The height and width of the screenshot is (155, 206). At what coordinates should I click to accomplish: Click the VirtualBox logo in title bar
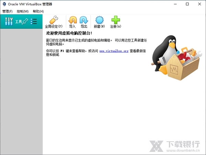[4, 4]
